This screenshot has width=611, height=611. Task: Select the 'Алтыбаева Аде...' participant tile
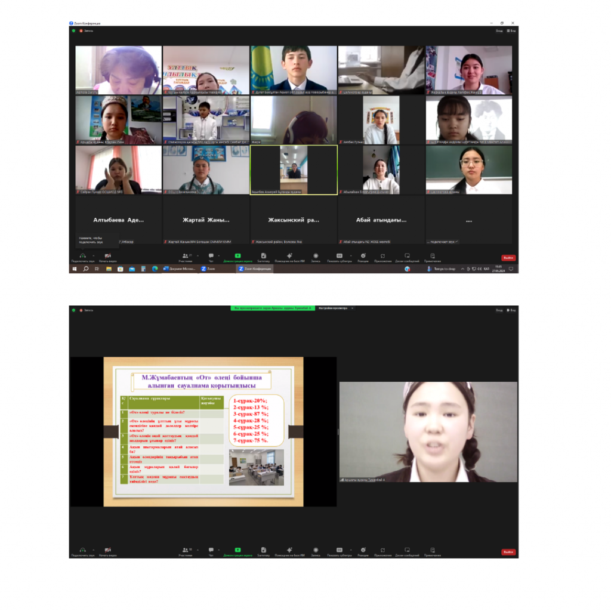(x=119, y=220)
